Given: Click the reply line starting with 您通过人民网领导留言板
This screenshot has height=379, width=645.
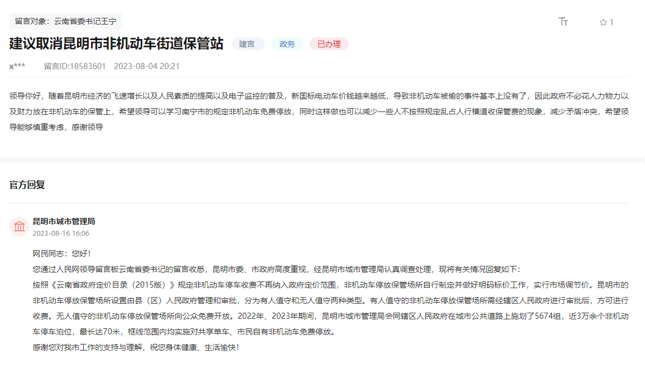Looking at the screenshot, I should [x=276, y=269].
